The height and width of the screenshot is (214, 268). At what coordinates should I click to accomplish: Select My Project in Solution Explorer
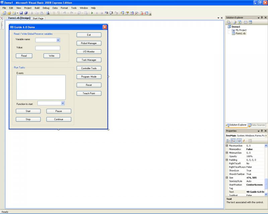[241, 30]
